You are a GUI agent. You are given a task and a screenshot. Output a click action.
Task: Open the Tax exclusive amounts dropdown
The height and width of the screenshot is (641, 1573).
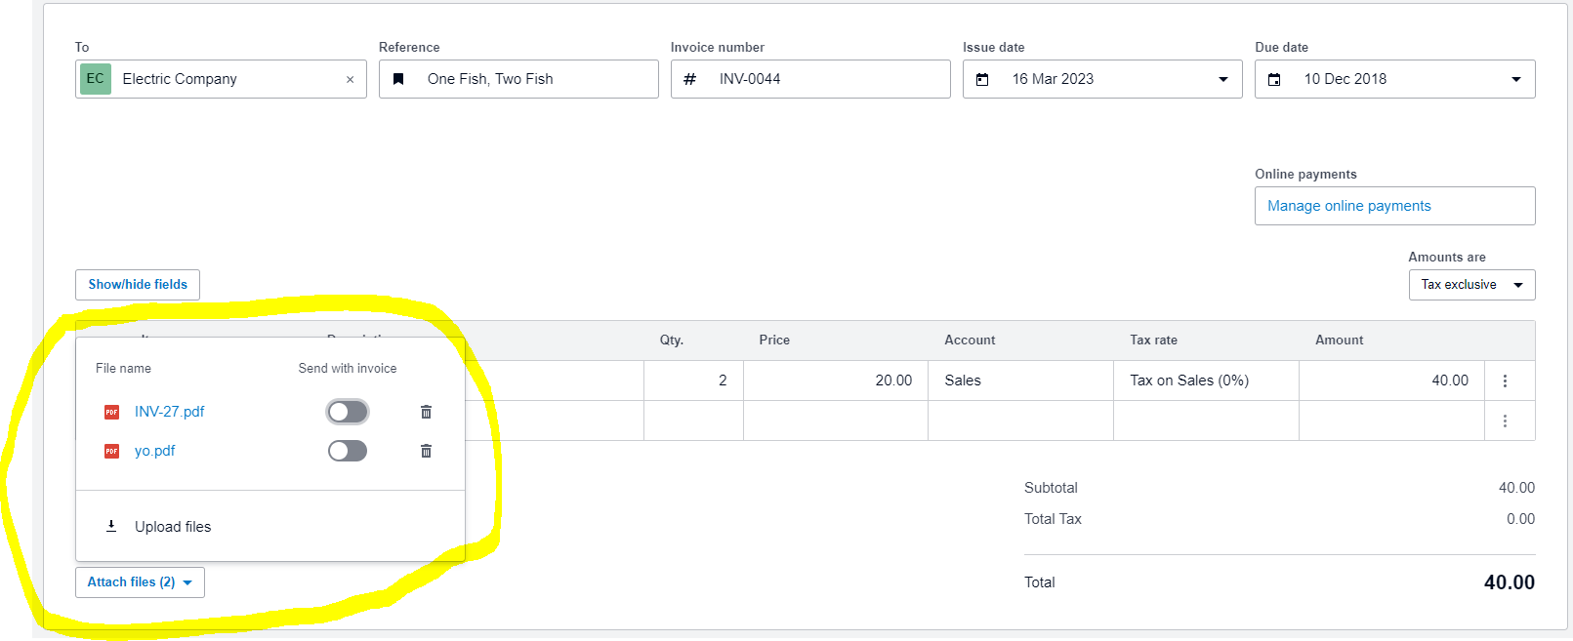tap(1471, 285)
